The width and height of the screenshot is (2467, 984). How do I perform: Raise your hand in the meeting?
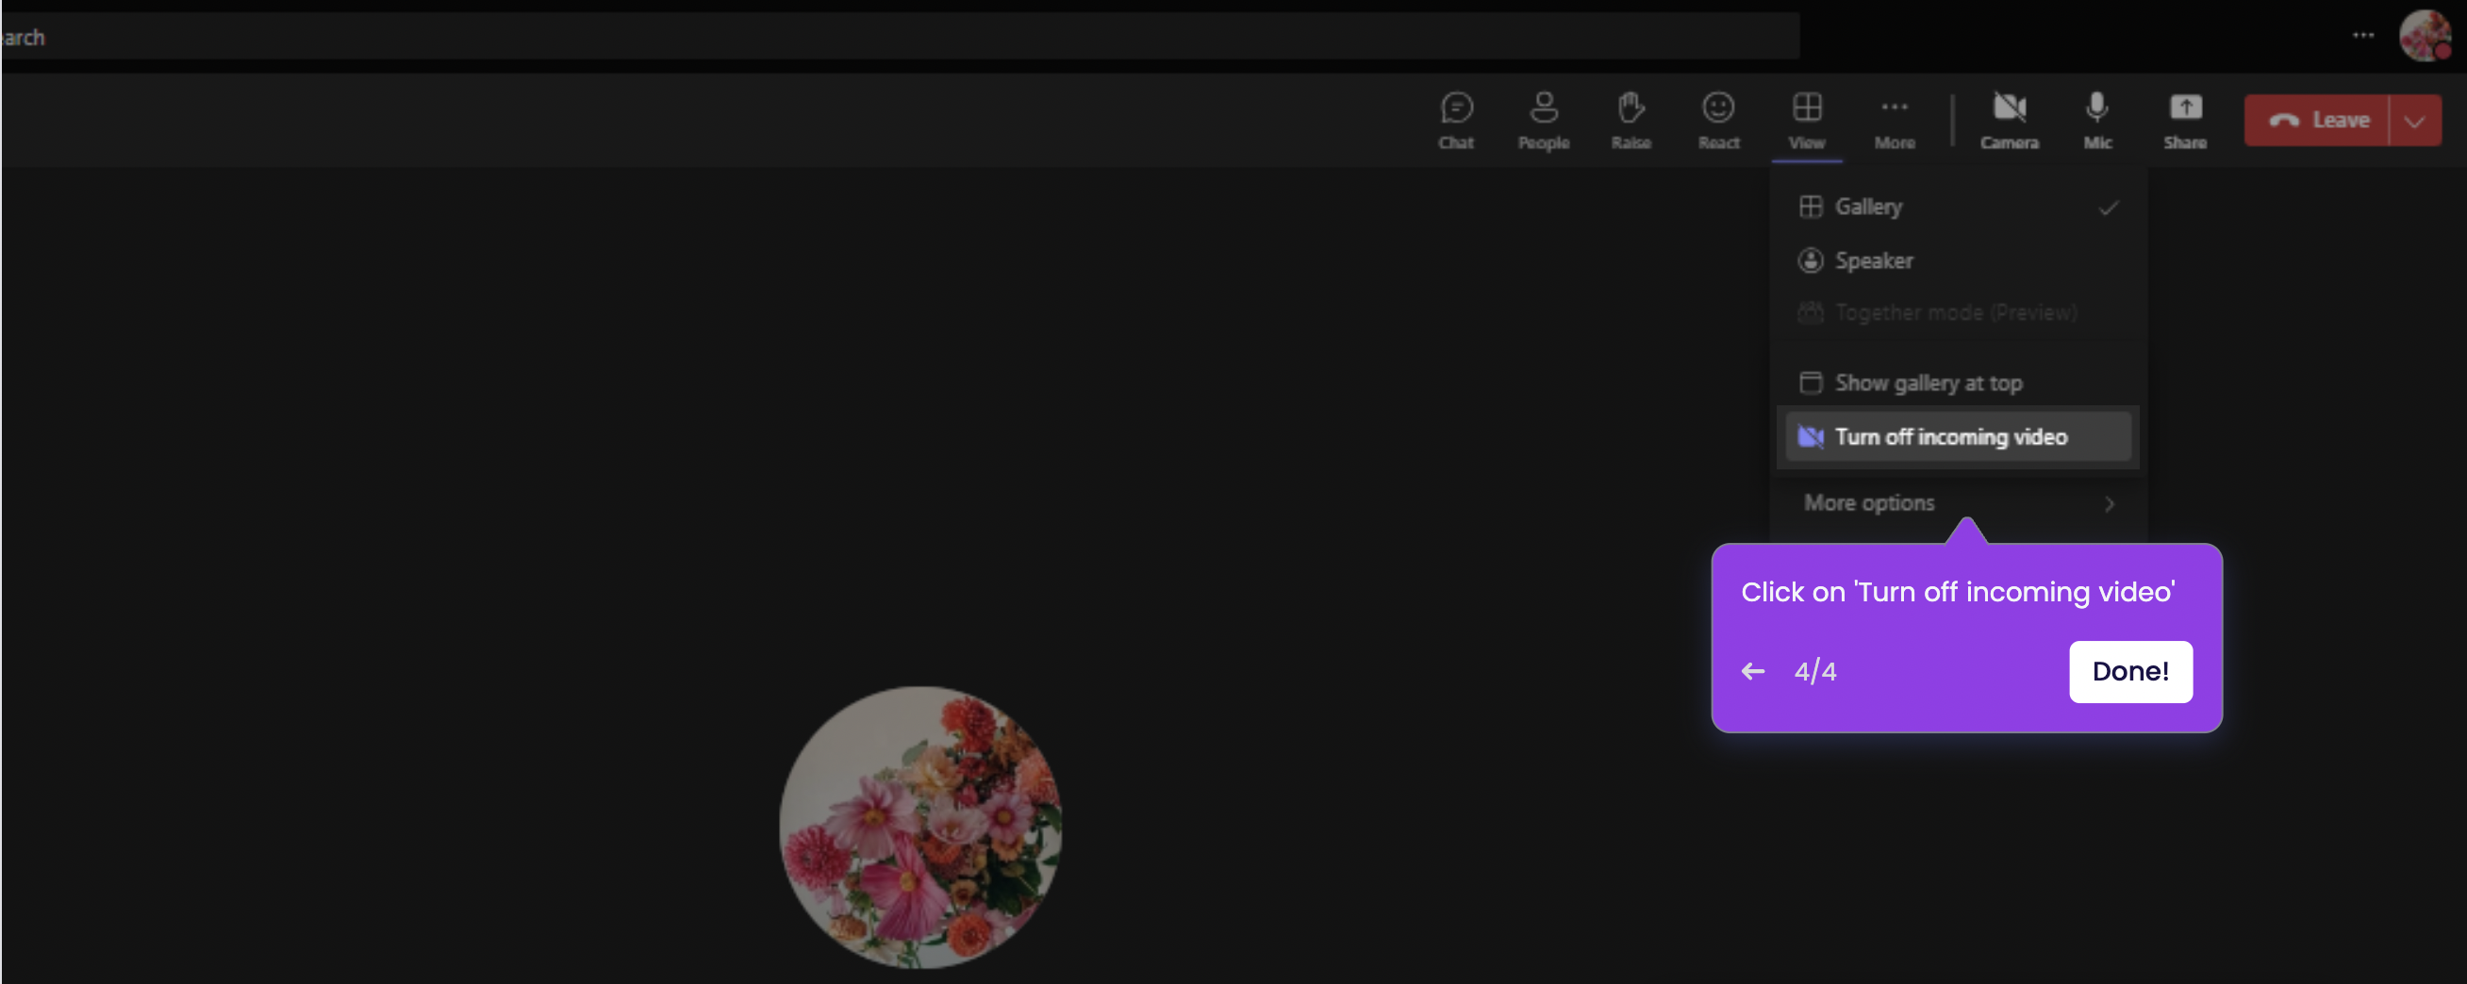pos(1631,120)
